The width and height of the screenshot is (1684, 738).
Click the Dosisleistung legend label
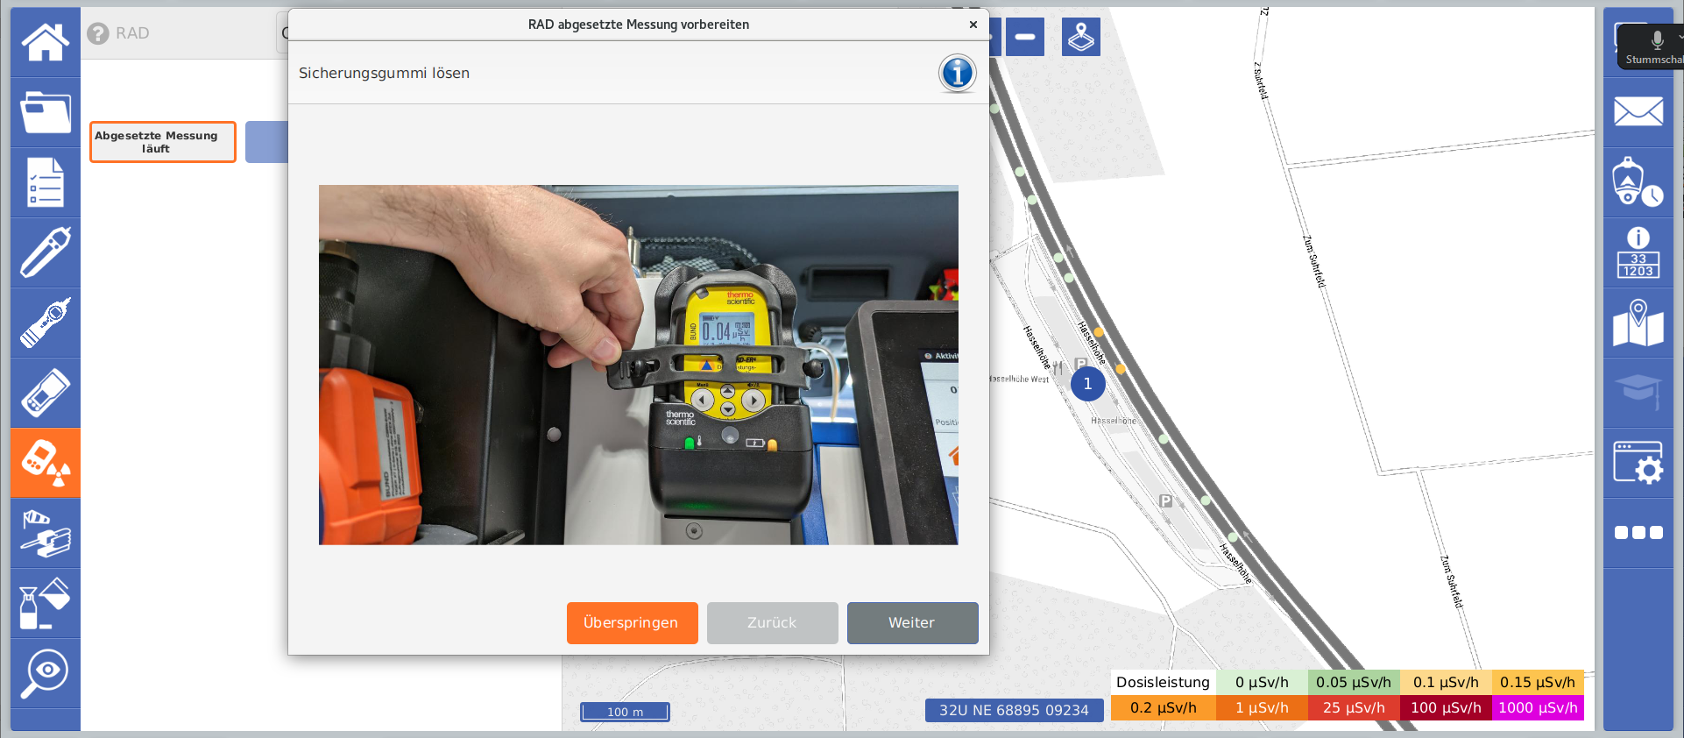(1164, 682)
